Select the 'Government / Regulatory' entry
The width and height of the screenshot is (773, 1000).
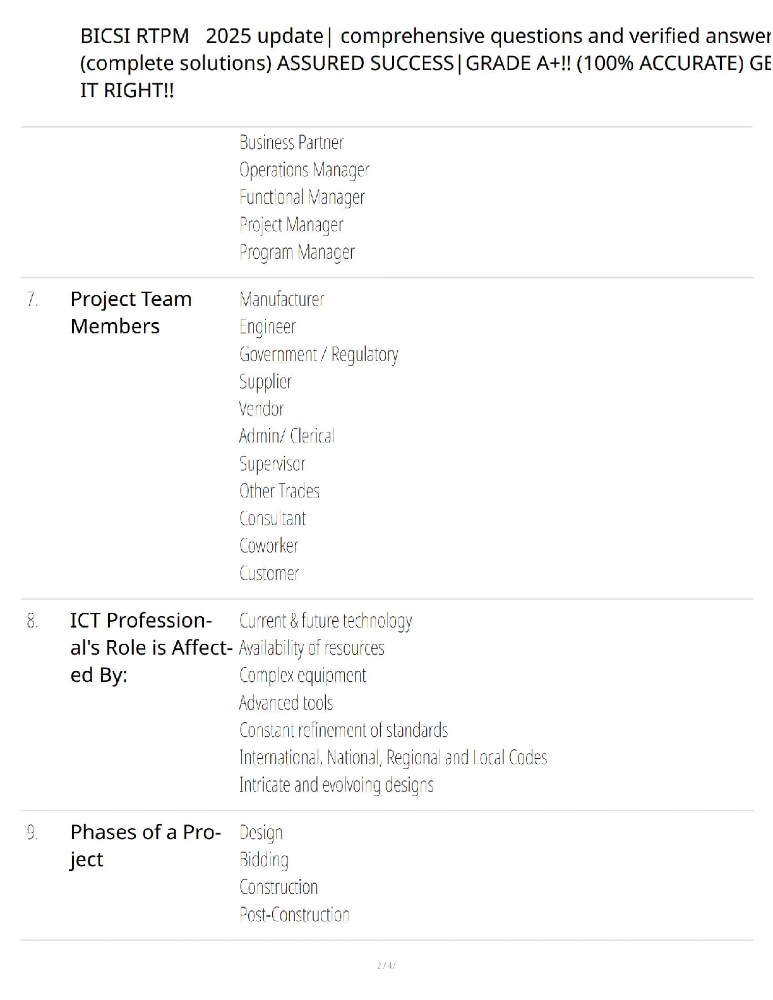point(318,354)
